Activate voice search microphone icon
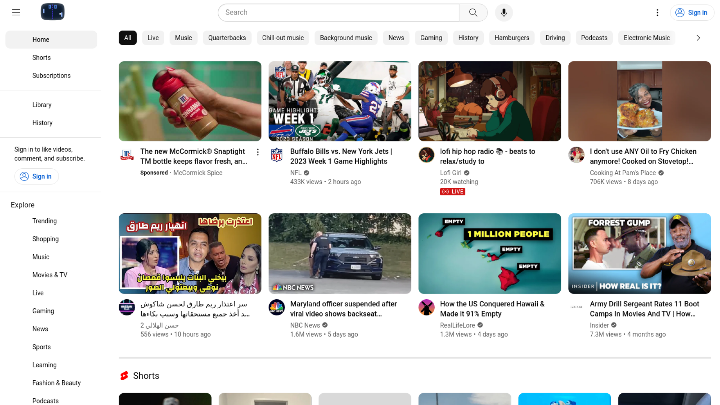 click(x=504, y=12)
